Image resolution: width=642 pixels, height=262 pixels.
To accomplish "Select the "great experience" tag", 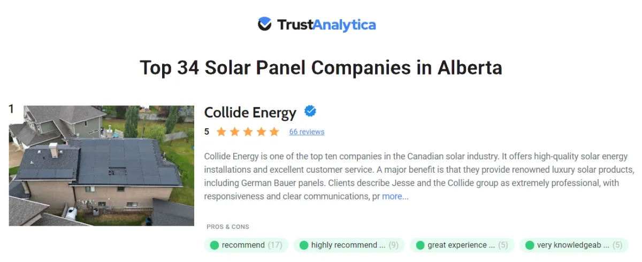I will coord(462,245).
